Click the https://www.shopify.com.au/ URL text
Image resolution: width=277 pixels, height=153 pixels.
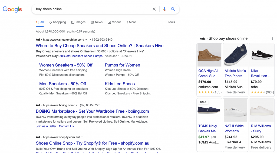(61, 137)
